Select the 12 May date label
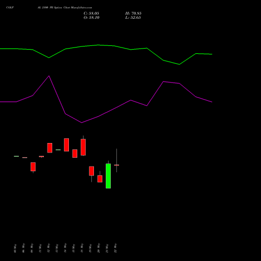Viewport: 261px width, 261px height. [49, 248]
